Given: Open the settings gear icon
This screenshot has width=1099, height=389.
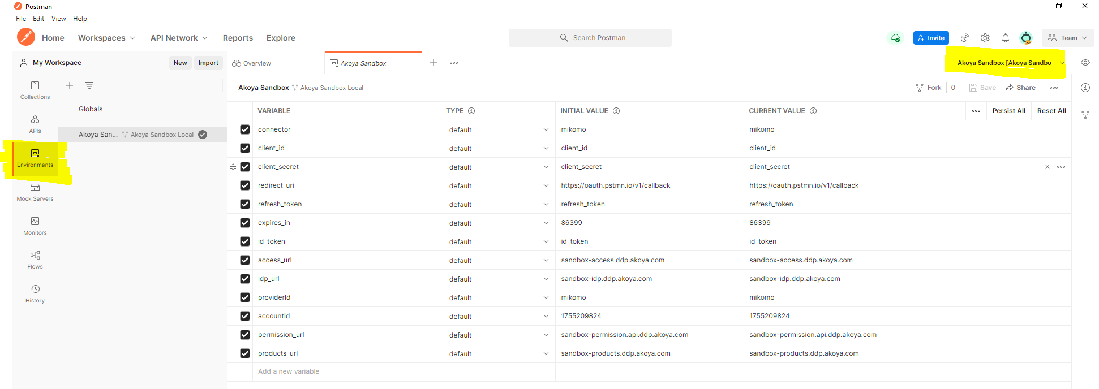Looking at the screenshot, I should (985, 38).
